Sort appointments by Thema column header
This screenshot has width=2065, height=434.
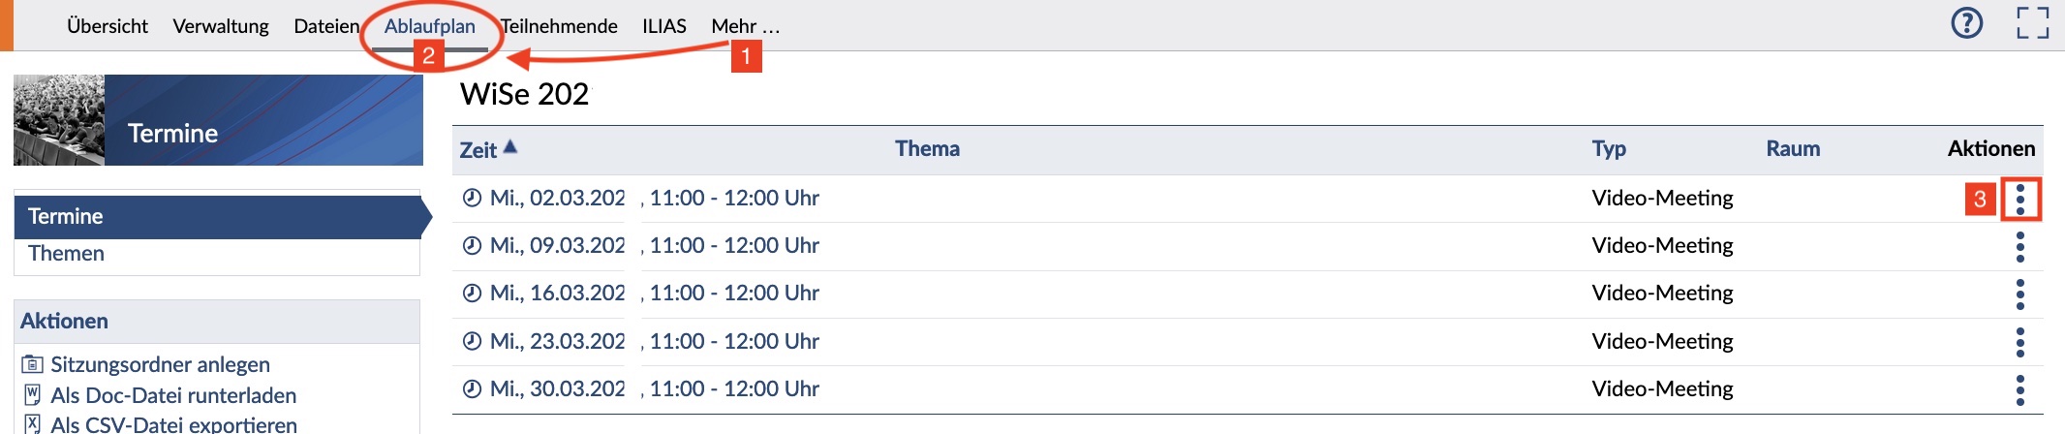(927, 149)
